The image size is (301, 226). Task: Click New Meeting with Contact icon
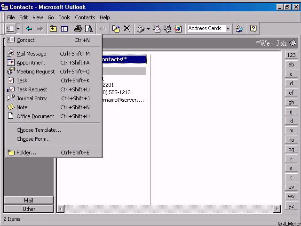tap(167, 29)
